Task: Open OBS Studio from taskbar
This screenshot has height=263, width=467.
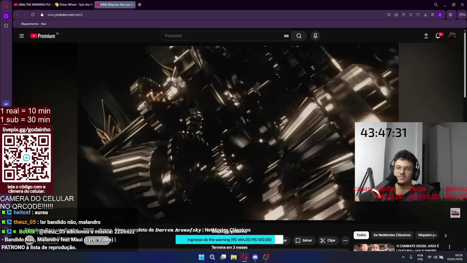Action: [x=266, y=257]
